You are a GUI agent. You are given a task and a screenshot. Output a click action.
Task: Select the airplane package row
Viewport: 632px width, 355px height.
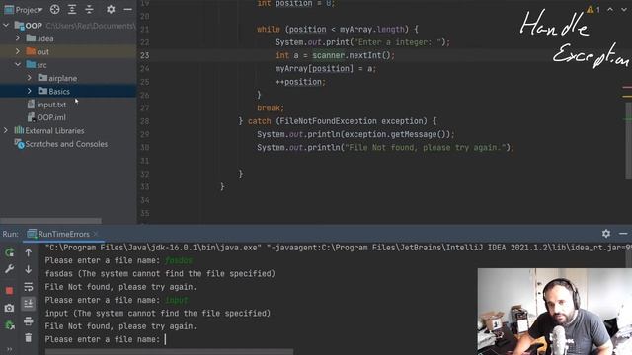point(68,78)
